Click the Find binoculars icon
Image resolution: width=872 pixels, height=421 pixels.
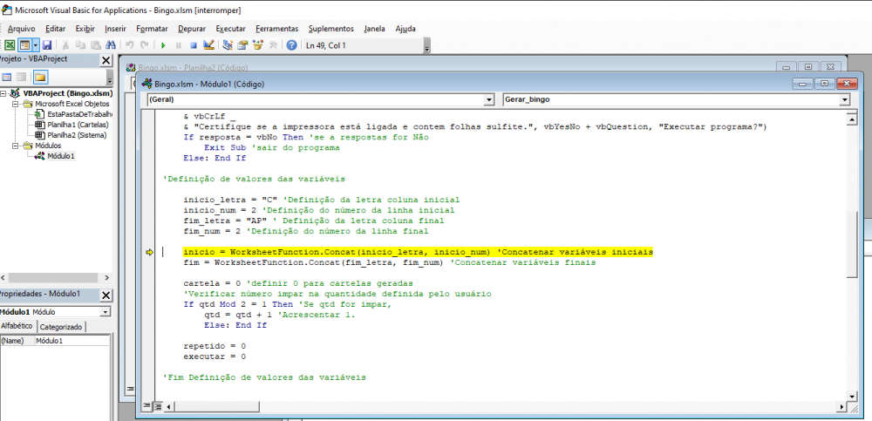click(x=112, y=44)
